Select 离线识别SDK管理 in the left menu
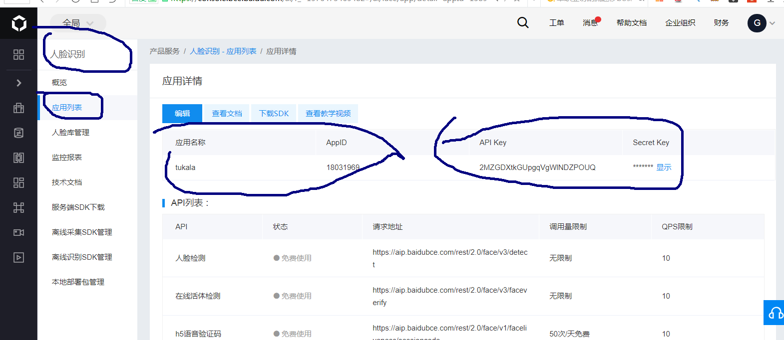This screenshot has width=784, height=340. [82, 257]
